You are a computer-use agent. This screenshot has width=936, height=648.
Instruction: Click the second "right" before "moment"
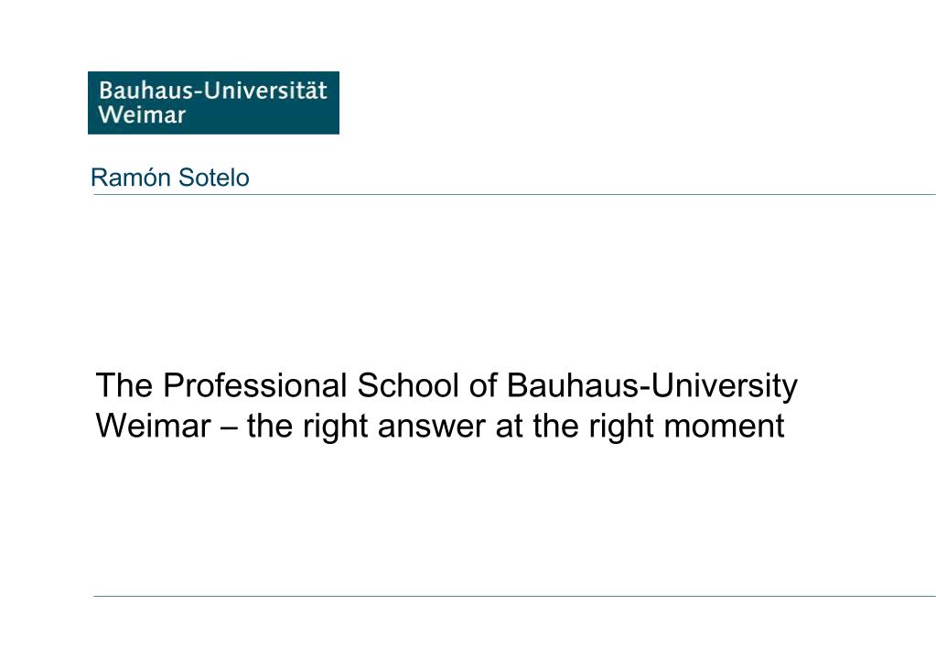coord(620,427)
